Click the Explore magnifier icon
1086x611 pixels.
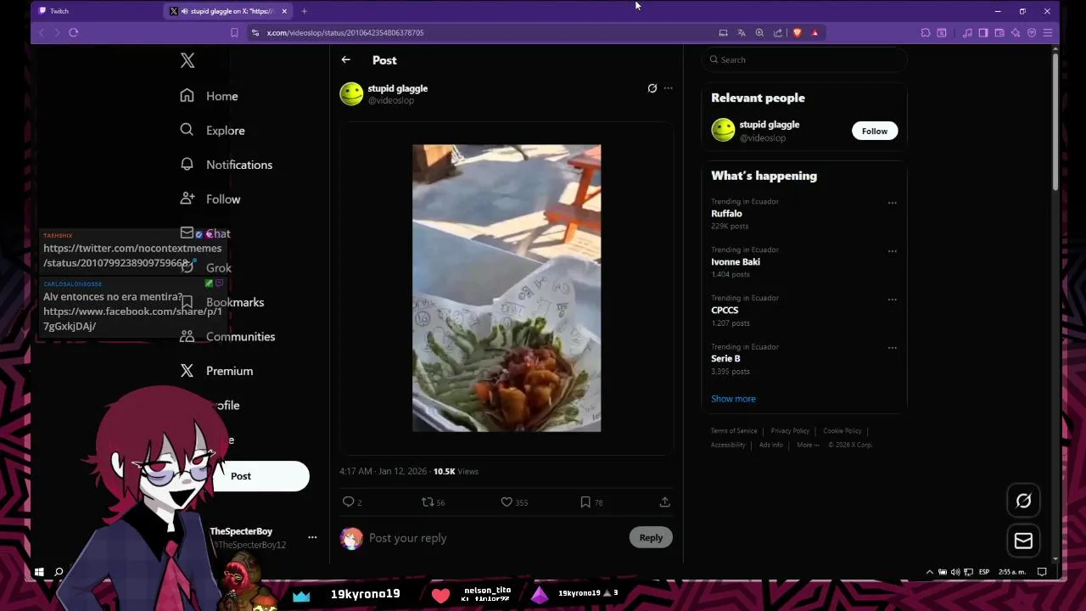pyautogui.click(x=187, y=130)
